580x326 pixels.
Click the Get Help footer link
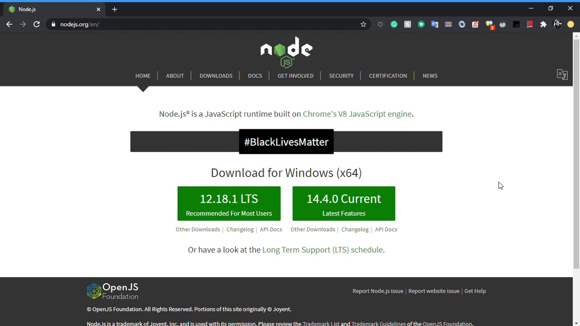[475, 291]
